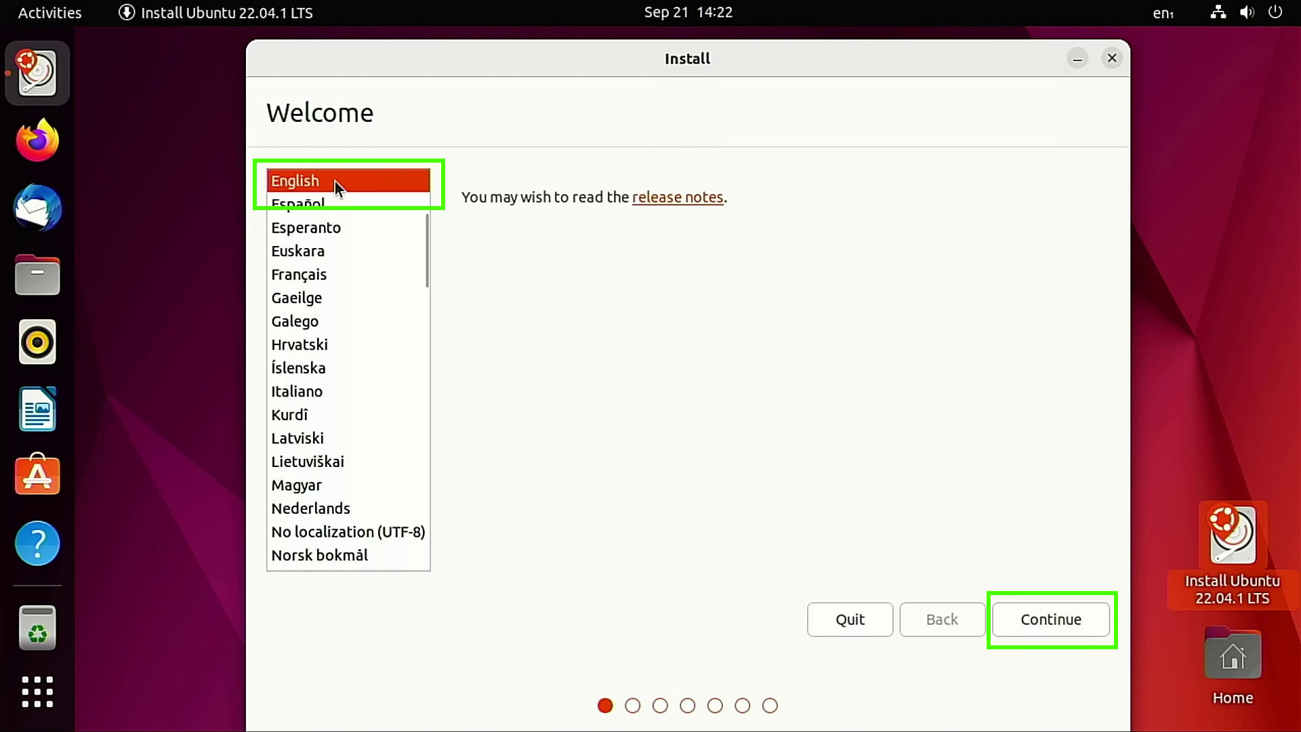The width and height of the screenshot is (1301, 732).
Task: Click the Continue button
Action: (x=1051, y=619)
